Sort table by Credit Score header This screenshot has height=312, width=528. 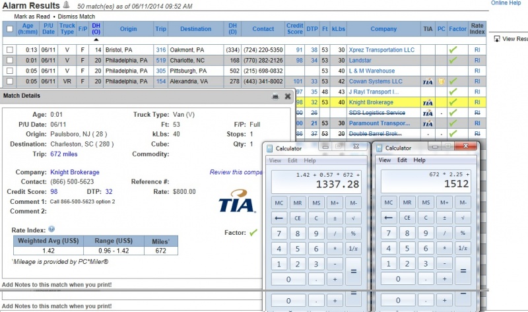point(294,28)
